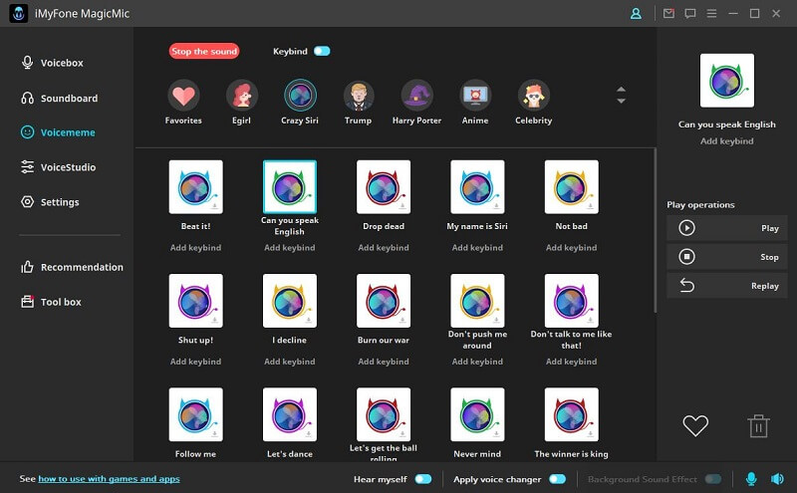Click the iMyFone MagicMic logo
The width and height of the screenshot is (797, 493).
tap(19, 14)
